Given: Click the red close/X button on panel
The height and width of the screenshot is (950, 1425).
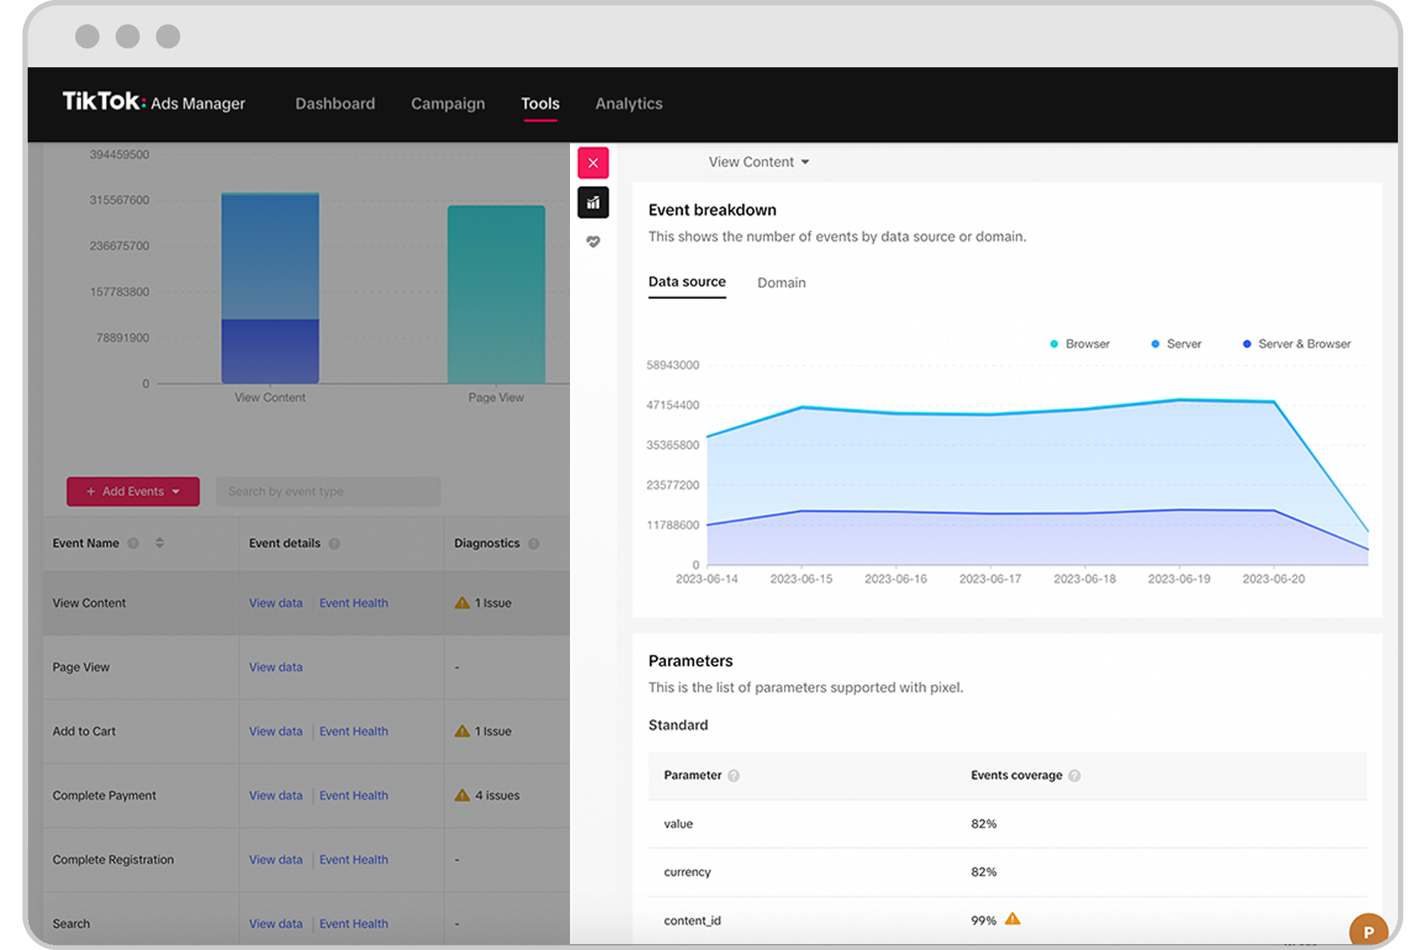Looking at the screenshot, I should (x=592, y=161).
